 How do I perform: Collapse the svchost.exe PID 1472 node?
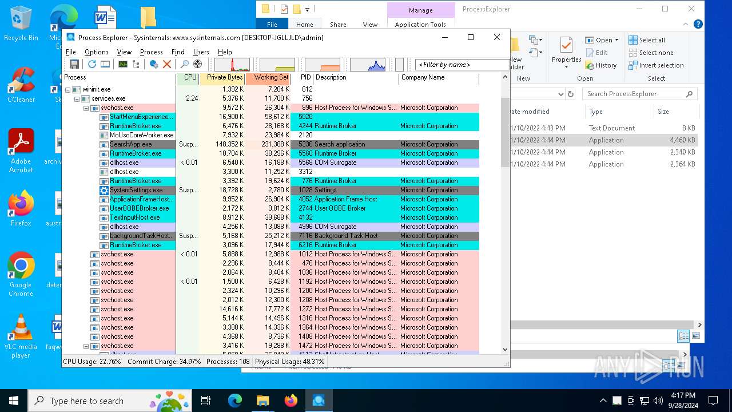point(86,346)
